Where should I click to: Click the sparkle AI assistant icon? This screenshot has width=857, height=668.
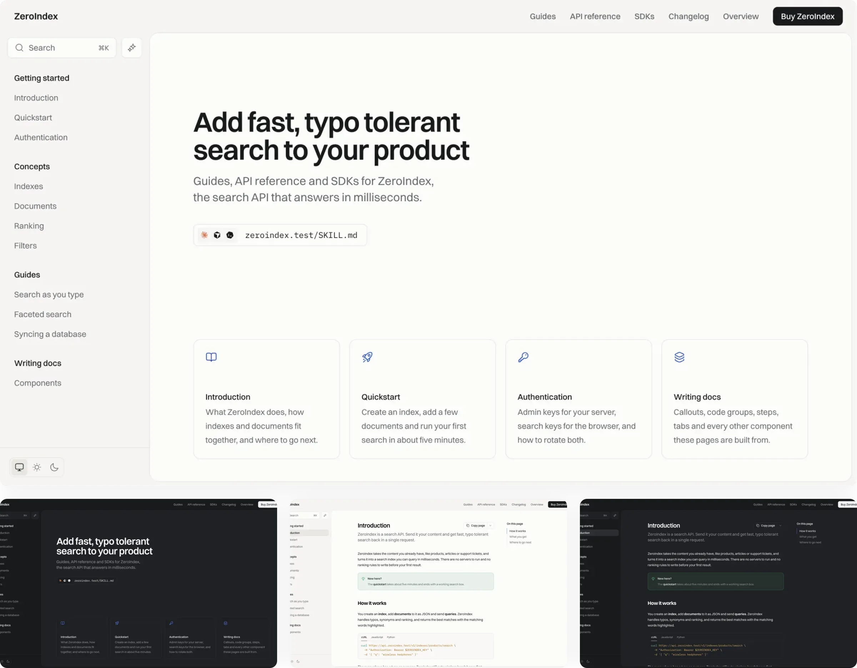coord(131,48)
